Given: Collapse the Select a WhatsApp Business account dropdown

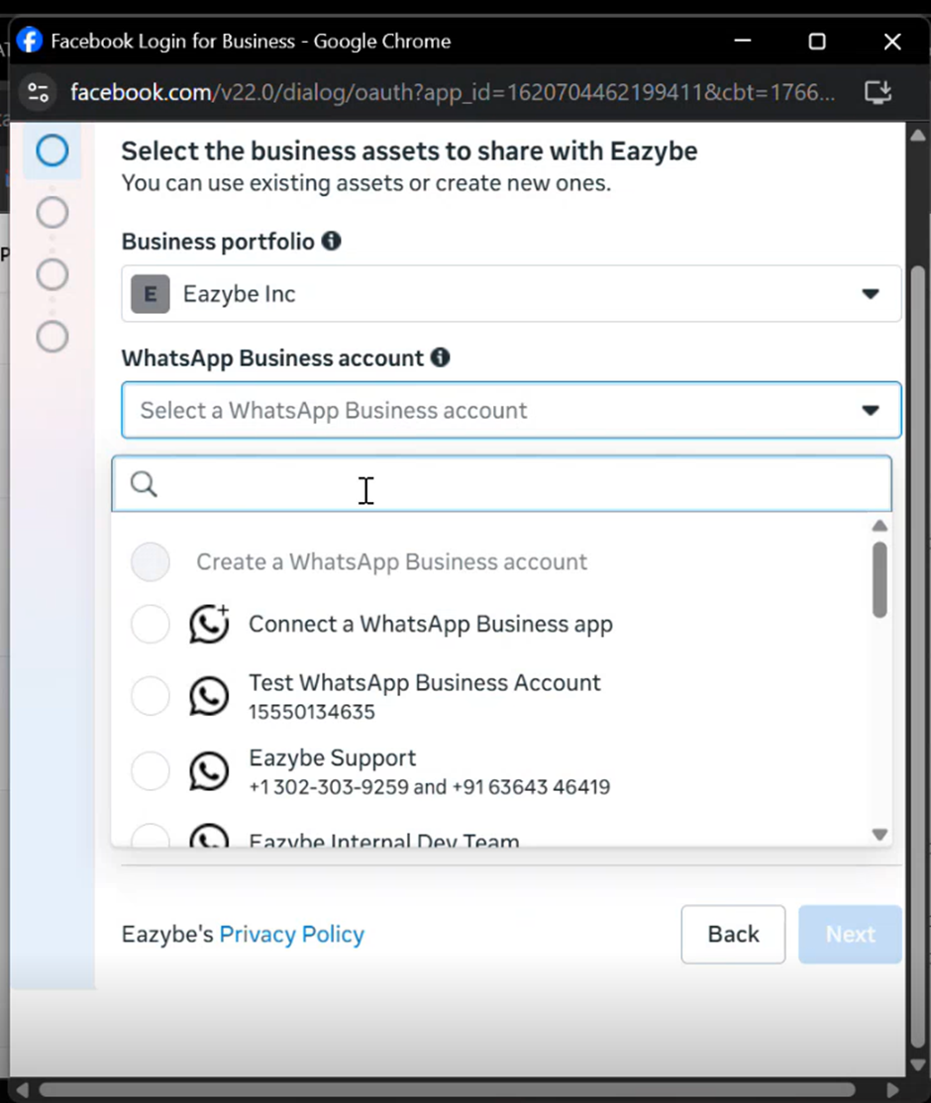Looking at the screenshot, I should [x=511, y=410].
